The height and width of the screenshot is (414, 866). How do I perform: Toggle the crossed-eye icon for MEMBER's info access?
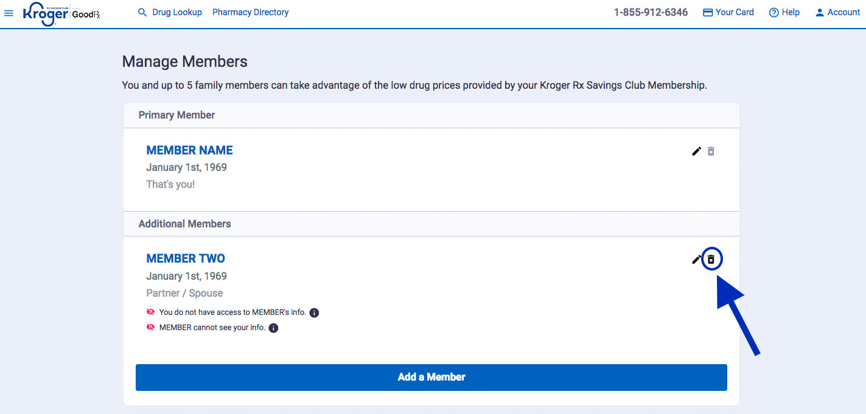click(151, 312)
